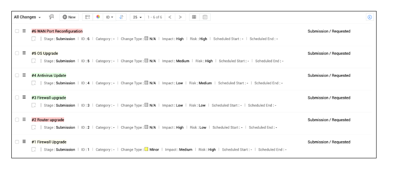Screen dimensions: 409x179
Task: Open the actions menu for #5 OS Upgrade
Action: [24, 54]
